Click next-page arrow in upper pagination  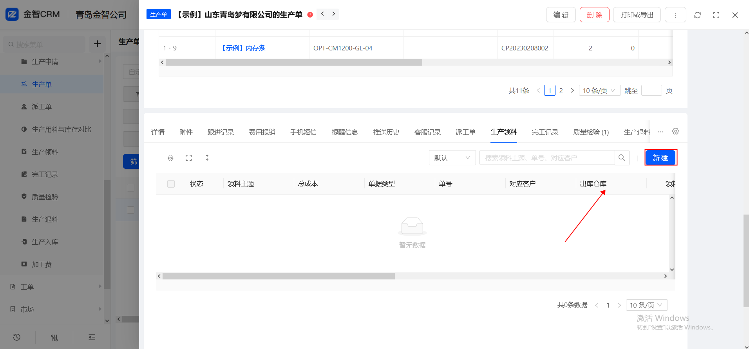point(572,91)
